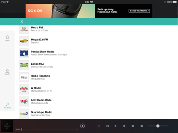Click the playback progress bar
This screenshot has height=133, width=178.
48,129
